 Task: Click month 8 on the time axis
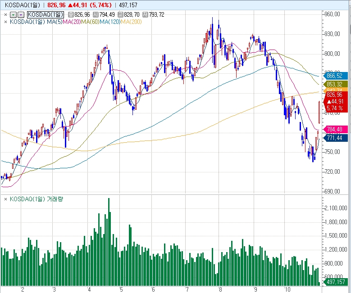[220, 290]
